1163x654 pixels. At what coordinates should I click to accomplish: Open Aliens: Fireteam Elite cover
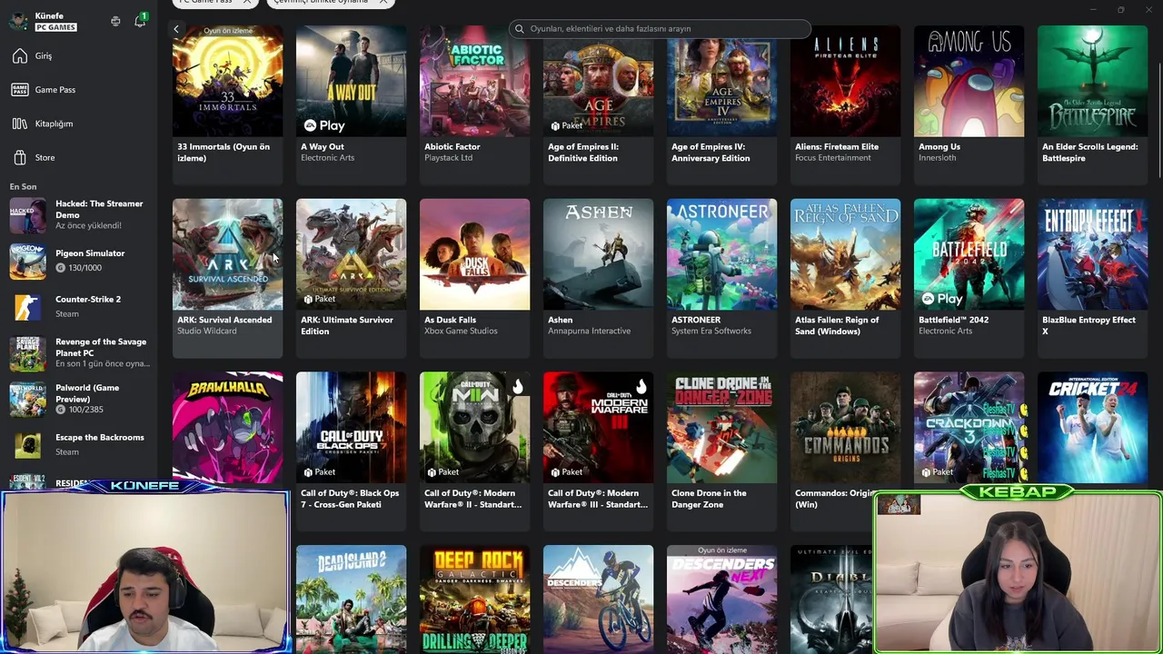pyautogui.click(x=845, y=81)
